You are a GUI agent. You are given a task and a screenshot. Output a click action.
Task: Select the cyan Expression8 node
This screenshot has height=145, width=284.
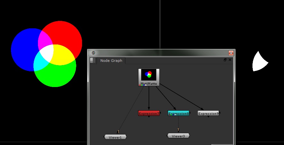(x=178, y=113)
